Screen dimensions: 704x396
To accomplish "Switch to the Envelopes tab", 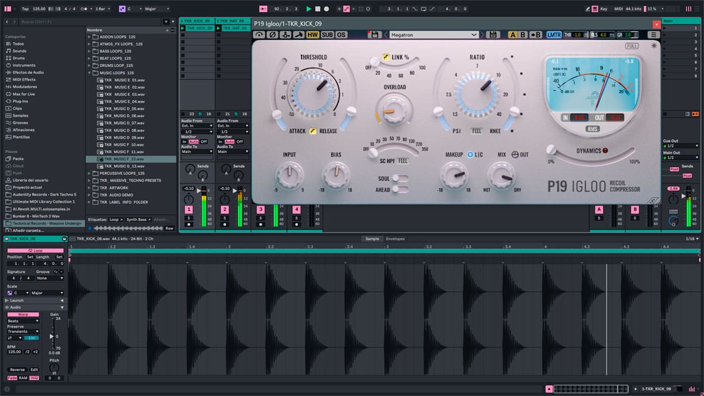I will point(395,239).
